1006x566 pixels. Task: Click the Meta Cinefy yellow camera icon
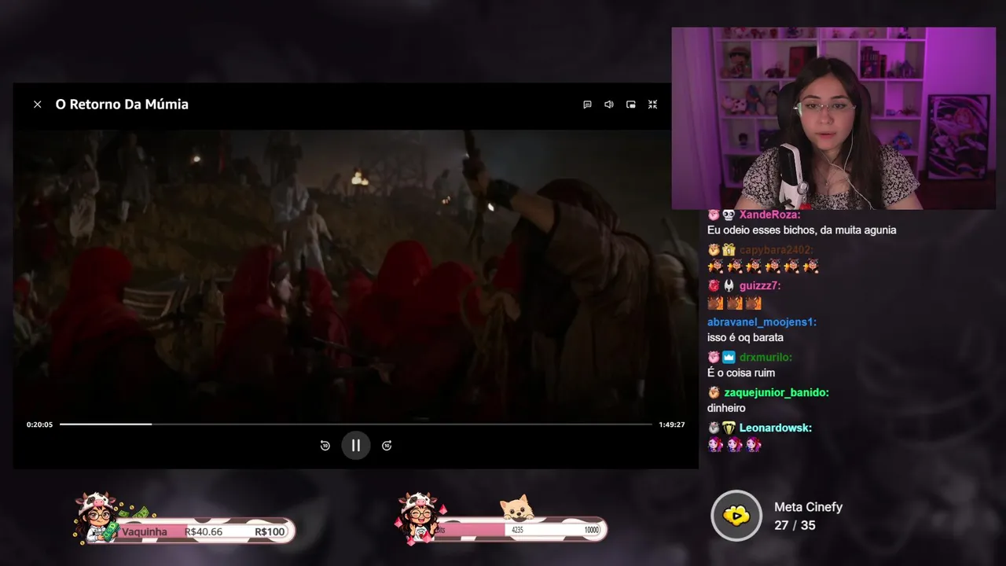736,516
